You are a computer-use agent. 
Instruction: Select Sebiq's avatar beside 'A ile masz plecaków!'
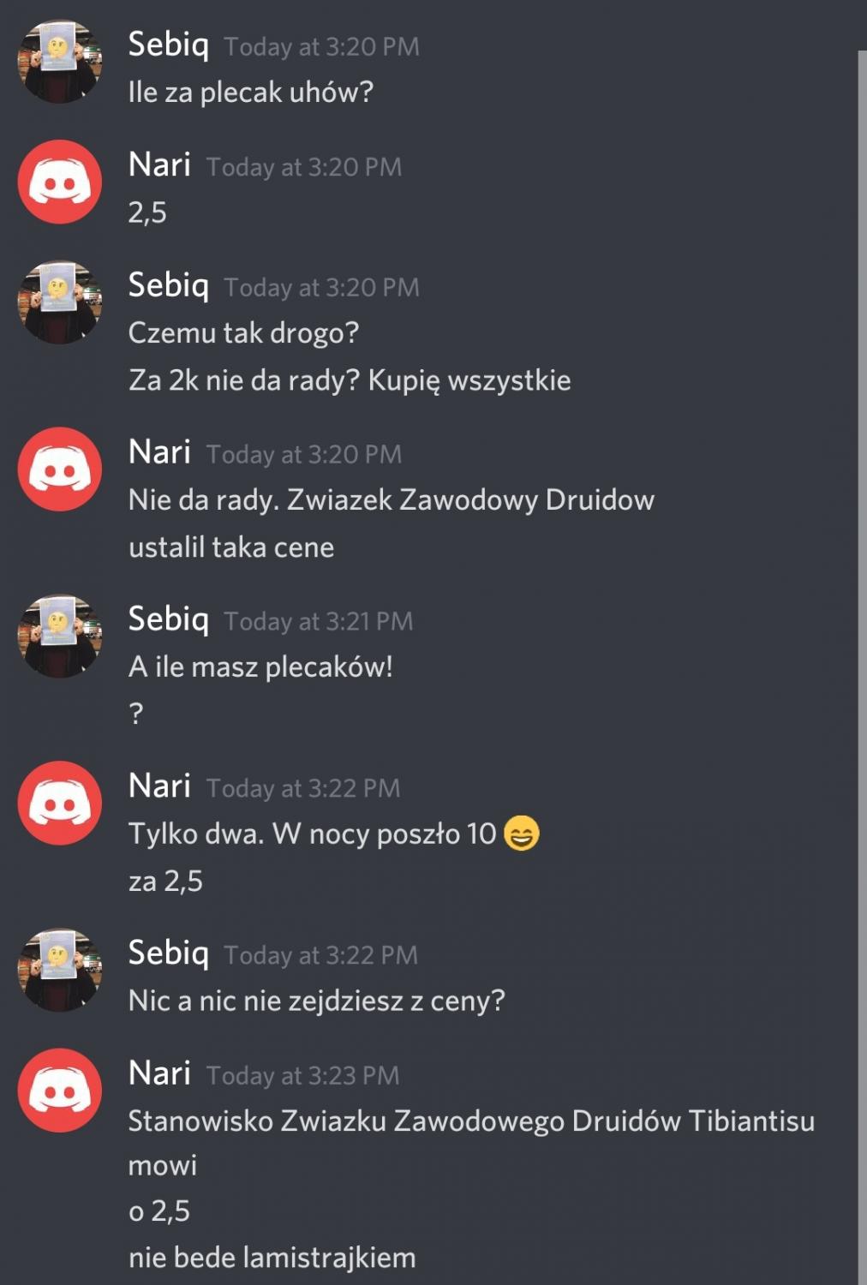(60, 637)
